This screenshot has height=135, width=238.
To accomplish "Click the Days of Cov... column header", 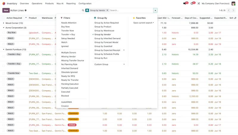I will tap(191, 18).
